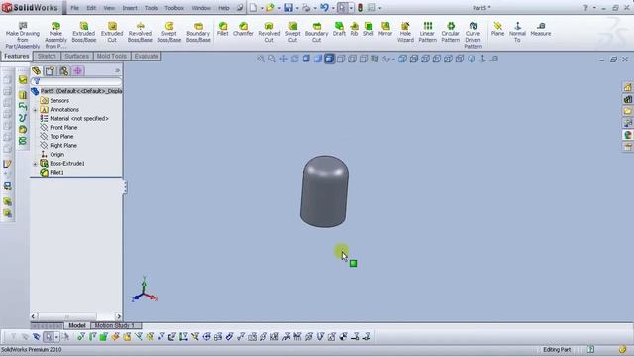Screen dimensions: 634x357
Task: Click the feature tree horizontal scrollbar
Action: tap(76, 316)
